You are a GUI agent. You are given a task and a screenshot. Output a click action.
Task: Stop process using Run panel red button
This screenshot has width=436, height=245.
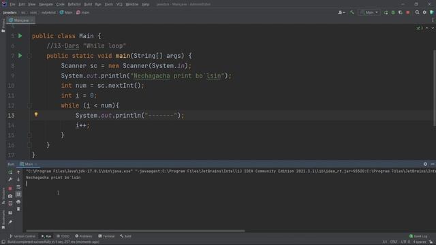10,189
